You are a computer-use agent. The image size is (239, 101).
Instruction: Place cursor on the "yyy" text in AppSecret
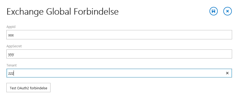[11, 55]
